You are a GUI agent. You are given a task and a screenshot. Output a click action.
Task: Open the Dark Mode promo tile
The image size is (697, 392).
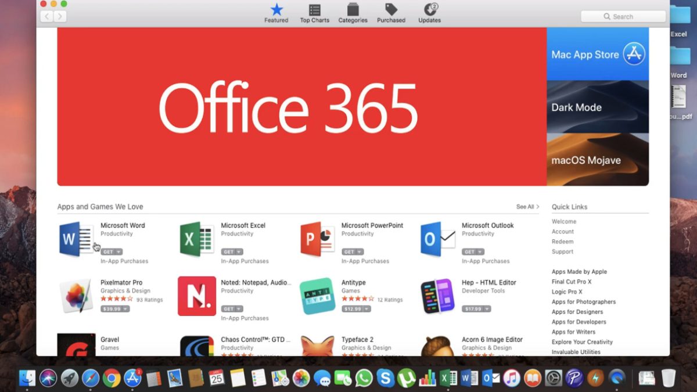click(x=598, y=107)
